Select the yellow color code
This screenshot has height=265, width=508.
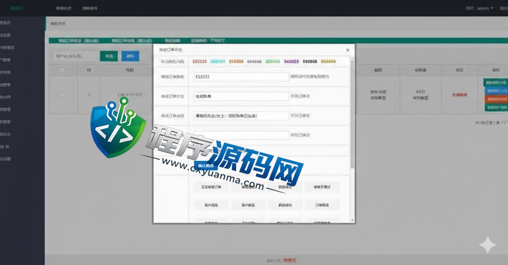[x=328, y=61]
